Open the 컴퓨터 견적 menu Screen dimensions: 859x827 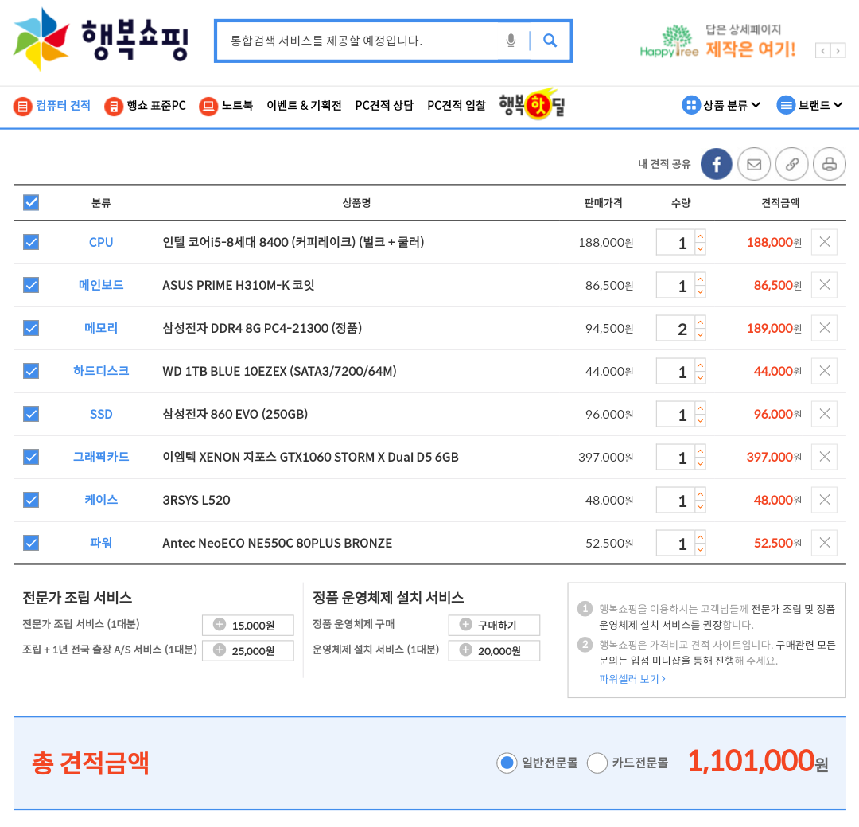click(52, 105)
